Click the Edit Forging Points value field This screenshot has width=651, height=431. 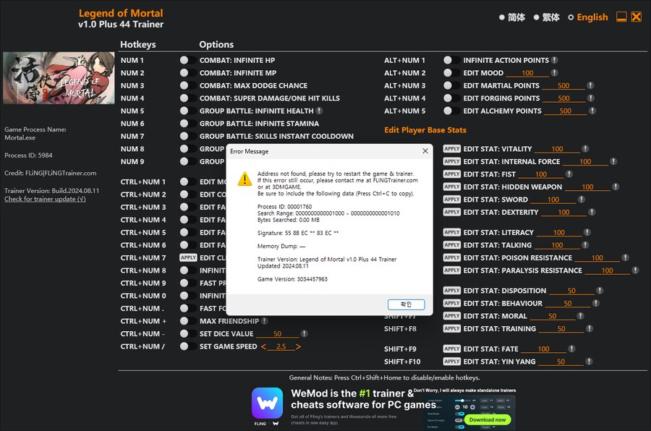[x=563, y=98]
